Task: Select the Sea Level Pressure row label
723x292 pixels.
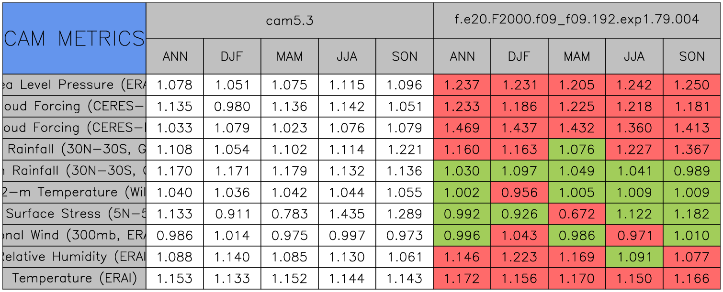Action: point(74,85)
